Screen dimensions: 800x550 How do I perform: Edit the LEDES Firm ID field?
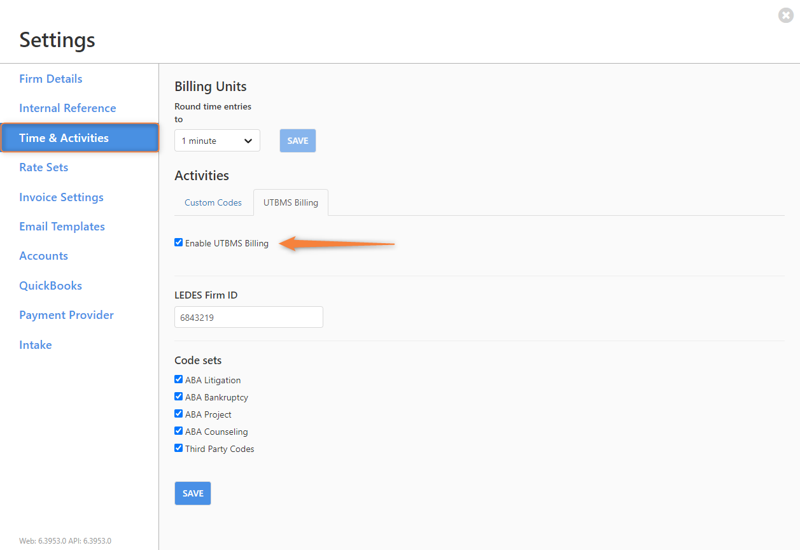pyautogui.click(x=248, y=316)
